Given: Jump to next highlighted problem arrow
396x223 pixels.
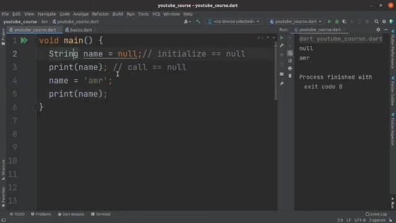Looking at the screenshot, I should click(x=273, y=38).
